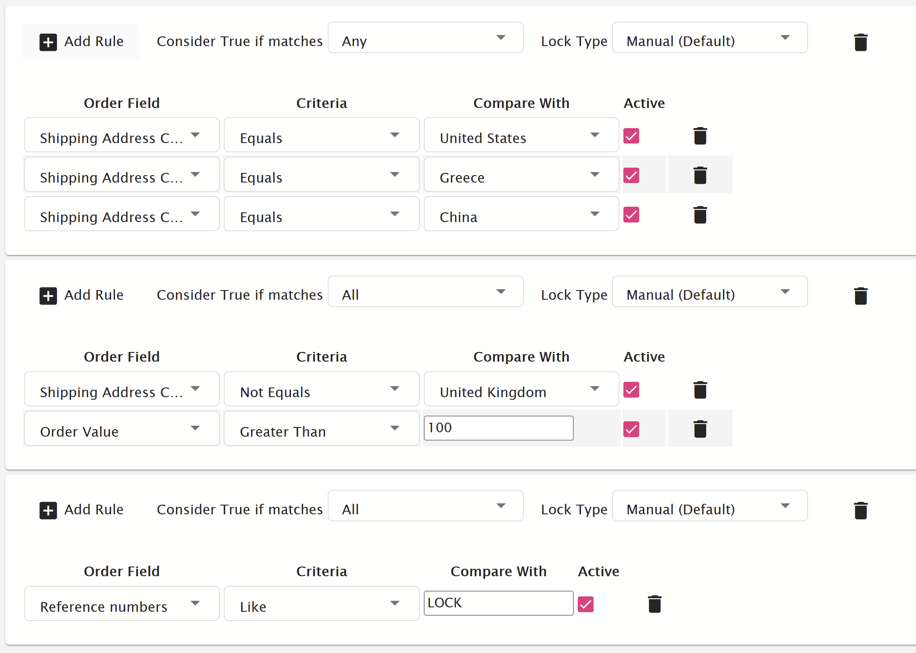Screen dimensions: 916x653
Task: Open Equals criteria dropdown in United States row
Action: 322,135
